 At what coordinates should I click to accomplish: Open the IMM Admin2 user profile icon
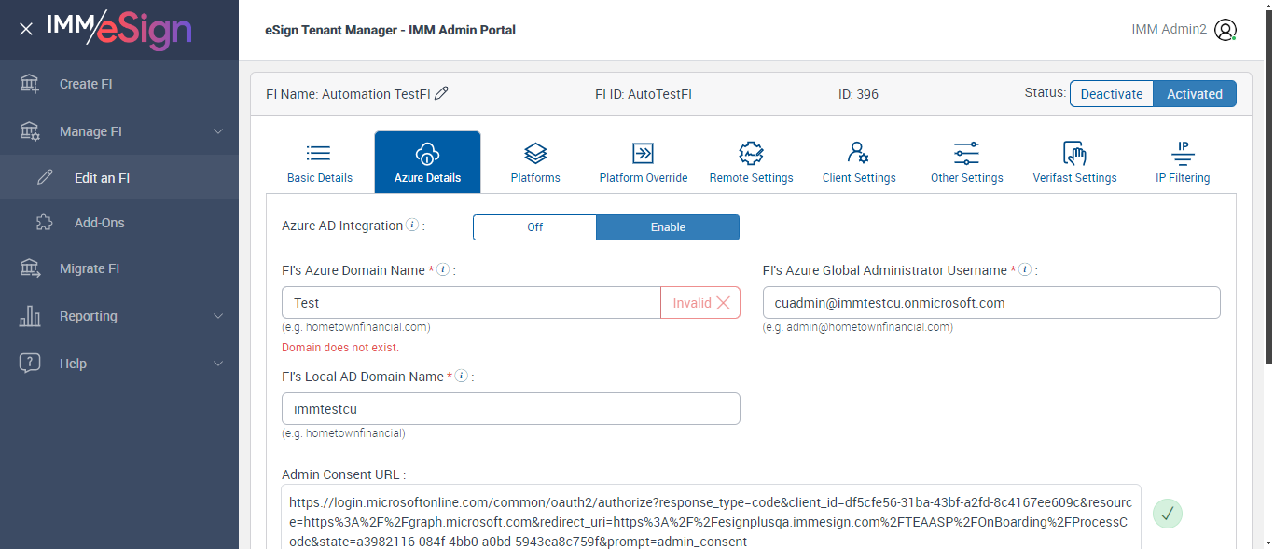(x=1226, y=30)
